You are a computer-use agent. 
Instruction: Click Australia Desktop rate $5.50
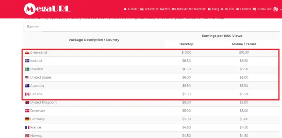(x=186, y=86)
